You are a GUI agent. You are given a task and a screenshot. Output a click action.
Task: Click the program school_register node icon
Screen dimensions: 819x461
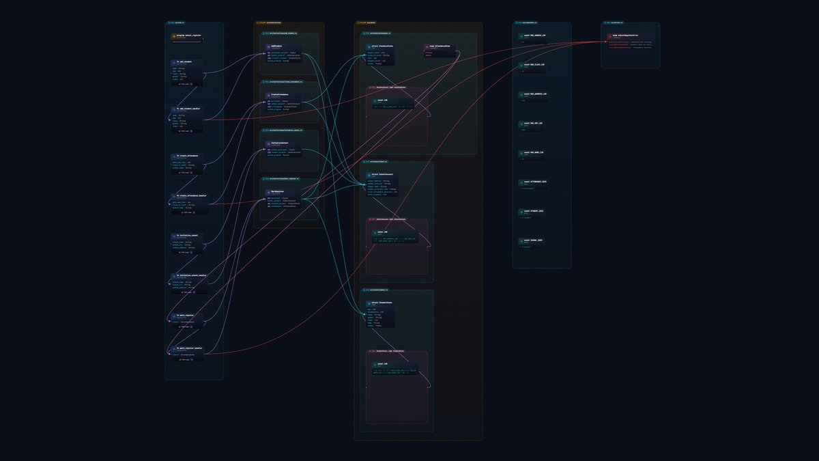click(174, 36)
